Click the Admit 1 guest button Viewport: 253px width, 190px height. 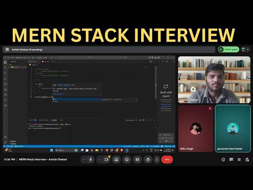[x=228, y=49]
